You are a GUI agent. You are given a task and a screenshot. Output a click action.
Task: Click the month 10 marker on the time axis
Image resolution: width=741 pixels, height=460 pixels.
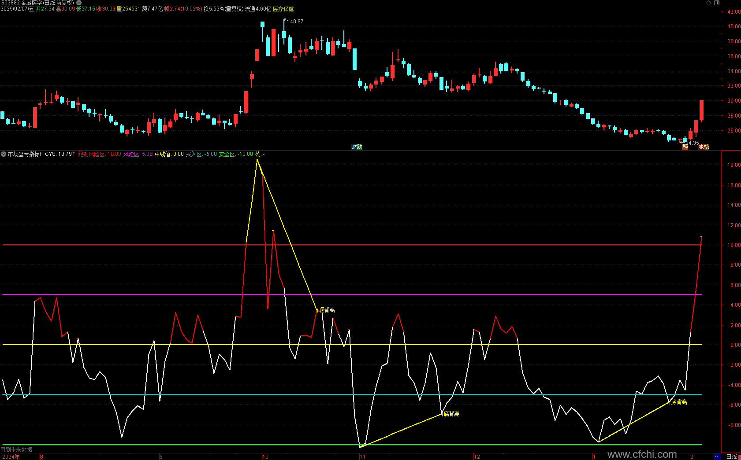(265, 457)
